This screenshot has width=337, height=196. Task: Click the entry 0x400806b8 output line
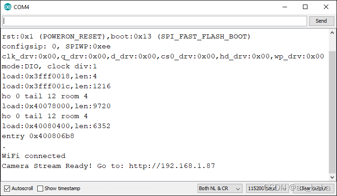point(38,136)
